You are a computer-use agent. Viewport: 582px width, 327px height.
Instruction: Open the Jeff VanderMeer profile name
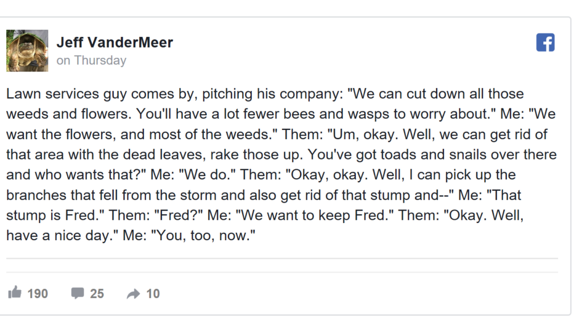tap(115, 42)
